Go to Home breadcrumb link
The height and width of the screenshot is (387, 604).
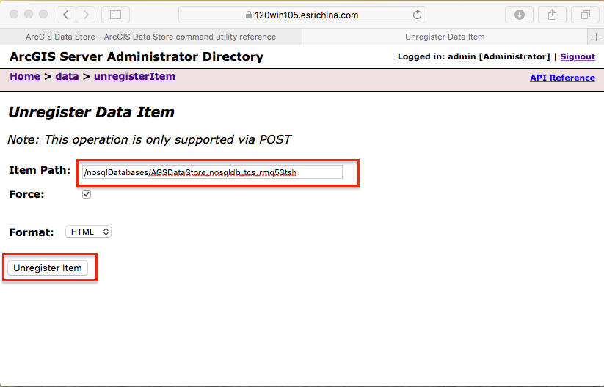25,76
